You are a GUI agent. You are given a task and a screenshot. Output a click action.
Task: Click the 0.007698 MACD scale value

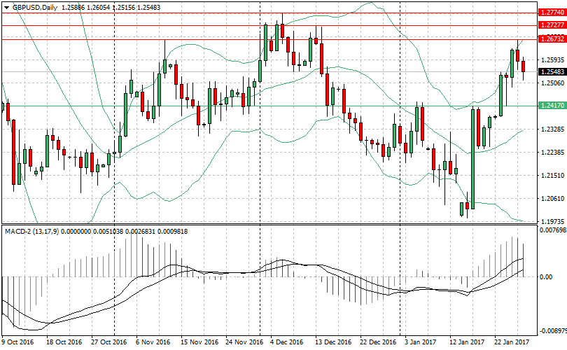point(552,230)
